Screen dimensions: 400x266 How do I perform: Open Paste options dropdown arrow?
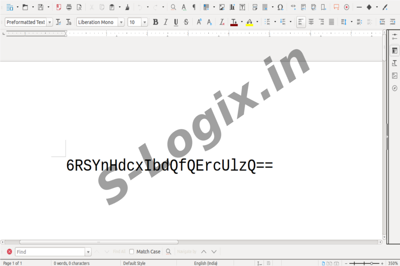coord(120,7)
